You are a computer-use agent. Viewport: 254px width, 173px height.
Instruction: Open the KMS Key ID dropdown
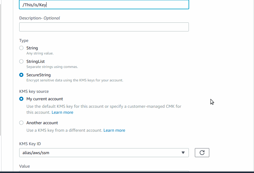tap(104, 153)
